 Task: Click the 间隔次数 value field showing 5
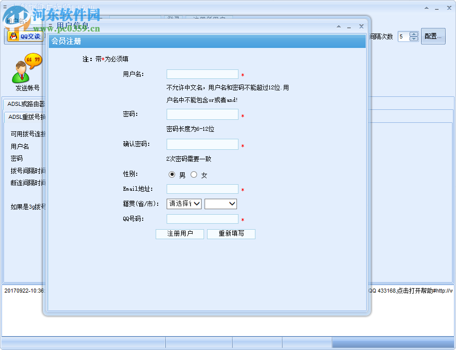pos(404,36)
